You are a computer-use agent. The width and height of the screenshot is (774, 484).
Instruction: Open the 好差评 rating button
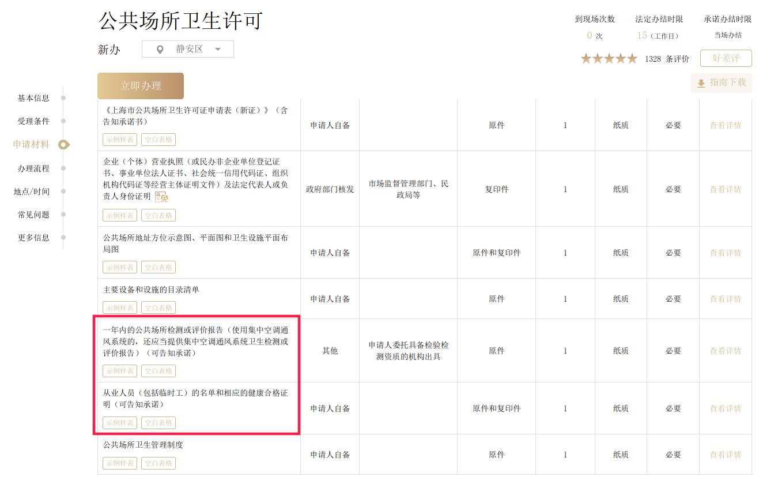coord(726,58)
